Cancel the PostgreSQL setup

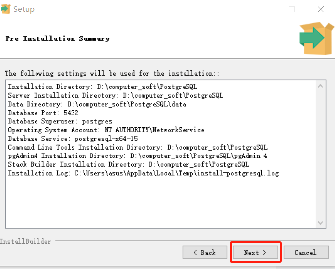(306, 252)
